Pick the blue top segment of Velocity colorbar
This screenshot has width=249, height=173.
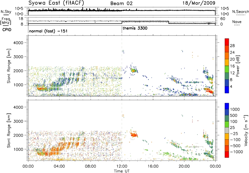click(x=227, y=106)
